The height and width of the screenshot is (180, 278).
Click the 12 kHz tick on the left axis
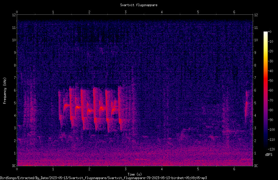14,15
